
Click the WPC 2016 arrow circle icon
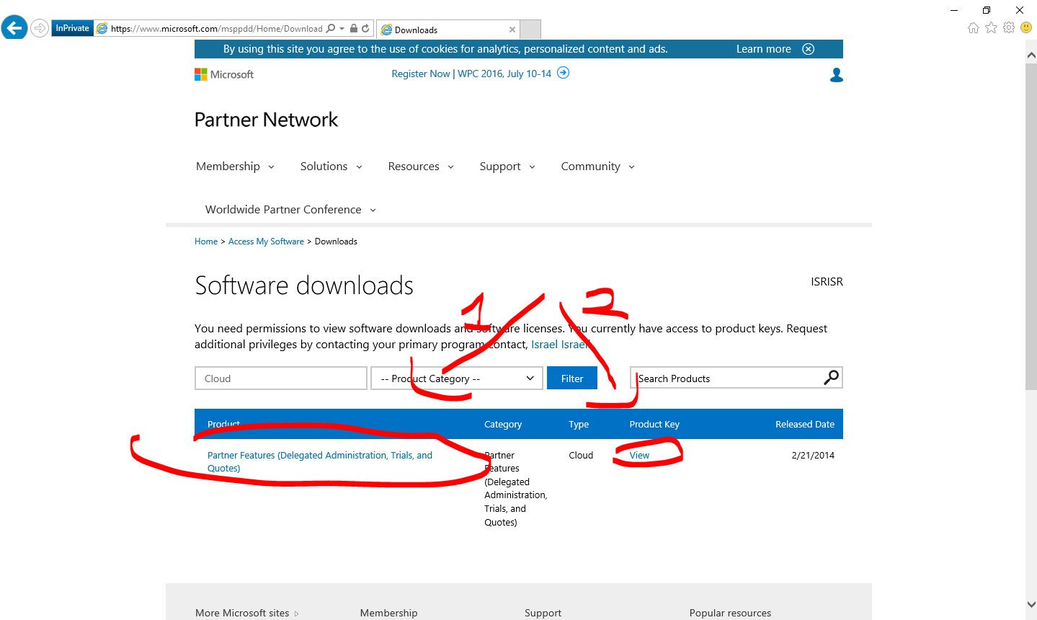pyautogui.click(x=564, y=73)
